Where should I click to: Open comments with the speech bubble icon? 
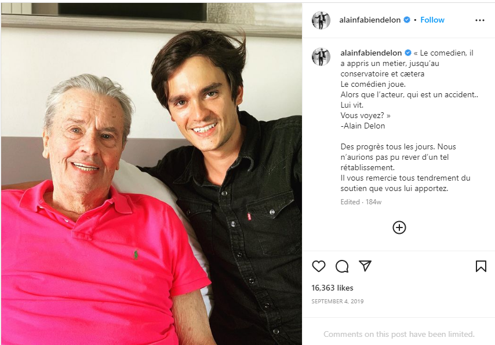[x=342, y=266]
